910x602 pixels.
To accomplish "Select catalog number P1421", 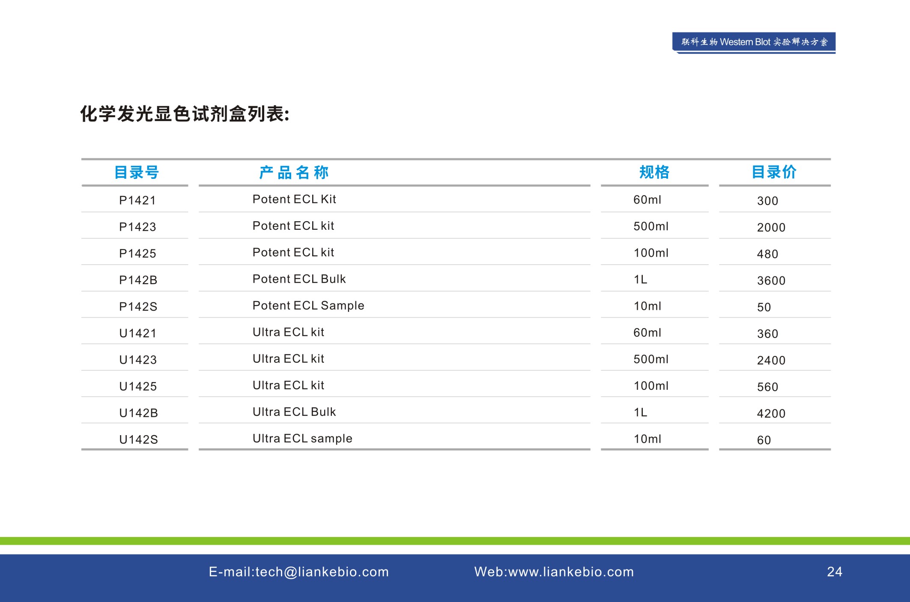I will click(x=137, y=200).
